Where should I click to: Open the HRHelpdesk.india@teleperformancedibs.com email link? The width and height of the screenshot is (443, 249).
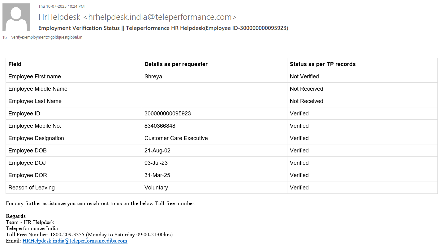[x=75, y=241]
